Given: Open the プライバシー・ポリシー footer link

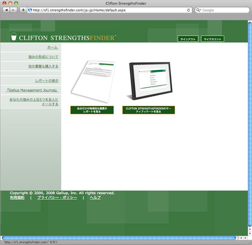Looking at the screenshot, I should coord(57,198).
